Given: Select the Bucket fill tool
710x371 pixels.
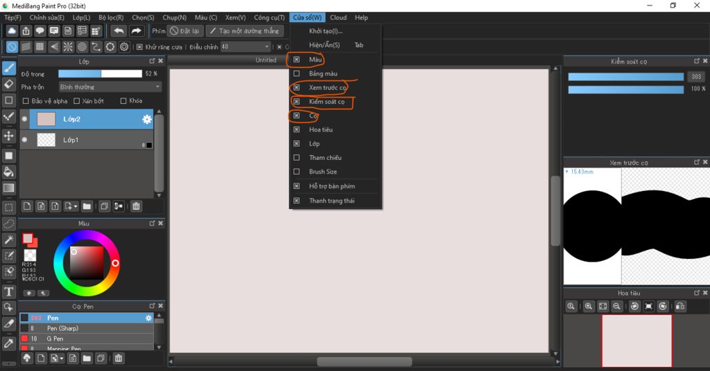Looking at the screenshot, I should [9, 172].
